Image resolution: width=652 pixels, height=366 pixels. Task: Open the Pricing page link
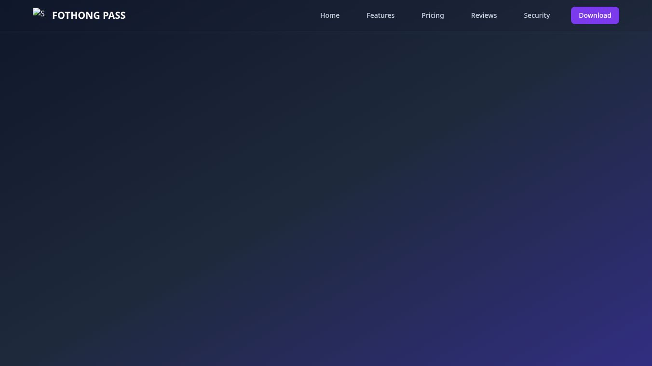[x=433, y=15]
